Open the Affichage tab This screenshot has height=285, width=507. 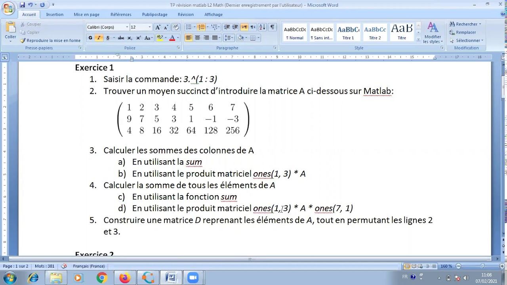pos(213,14)
